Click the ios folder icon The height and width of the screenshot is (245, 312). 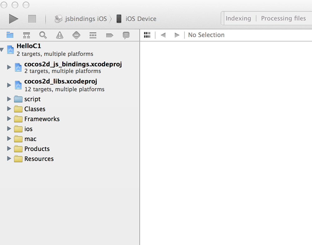[18, 129]
